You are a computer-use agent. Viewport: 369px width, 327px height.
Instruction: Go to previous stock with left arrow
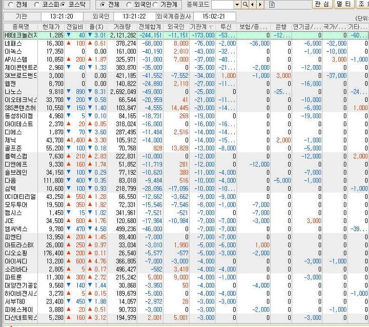point(253,5)
